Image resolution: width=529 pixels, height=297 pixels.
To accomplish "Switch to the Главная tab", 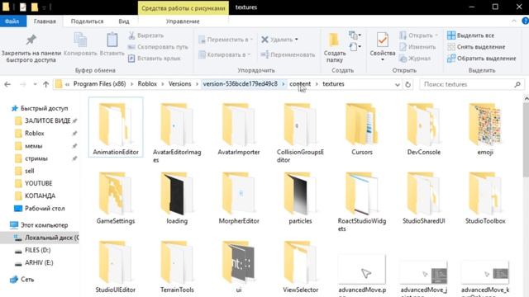I will click(x=45, y=21).
